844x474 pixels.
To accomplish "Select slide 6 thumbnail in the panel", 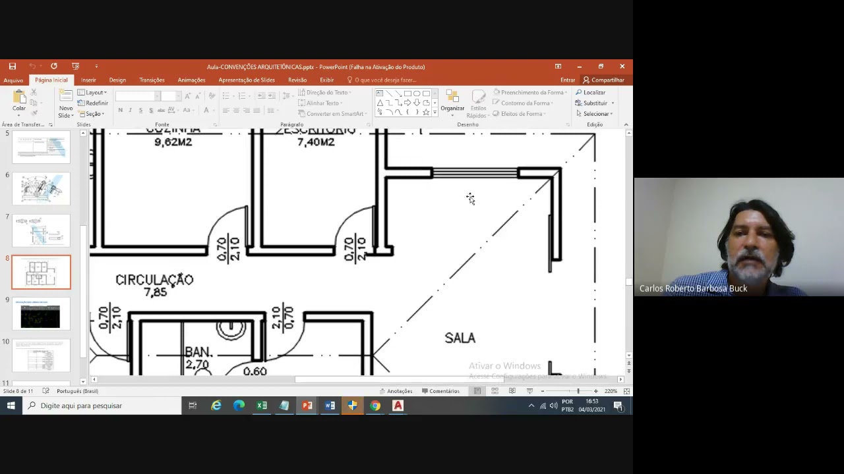I will [x=41, y=188].
